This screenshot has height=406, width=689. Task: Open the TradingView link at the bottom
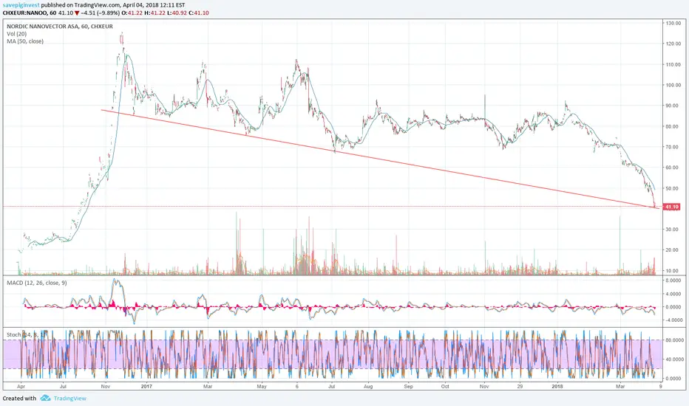pos(70,399)
